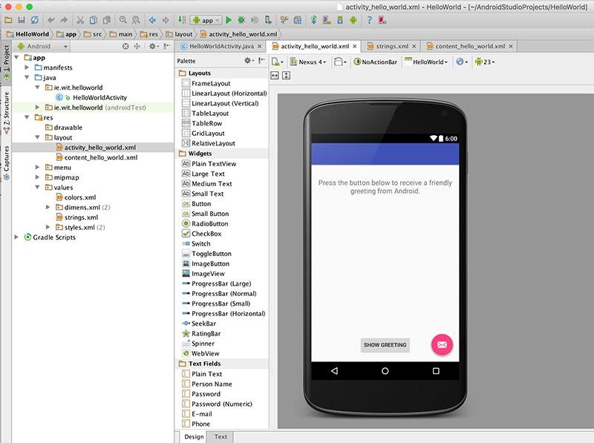Open the Project Structure icon
This screenshot has width=594, height=443.
click(x=298, y=20)
